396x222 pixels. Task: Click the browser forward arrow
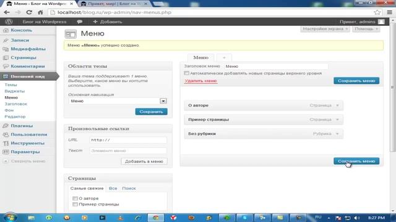18,12
